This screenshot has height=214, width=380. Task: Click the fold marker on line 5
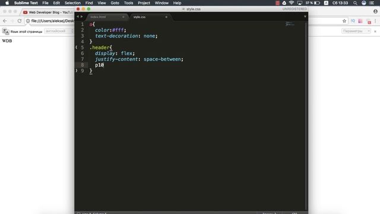click(x=77, y=48)
